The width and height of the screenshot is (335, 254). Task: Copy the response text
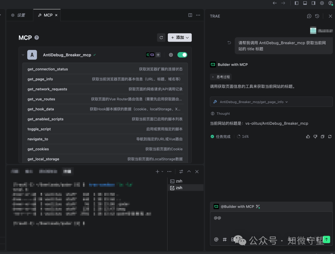[323, 136]
